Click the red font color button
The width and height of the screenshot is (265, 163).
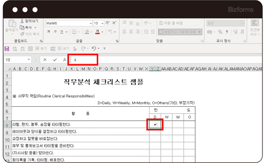pos(97,32)
